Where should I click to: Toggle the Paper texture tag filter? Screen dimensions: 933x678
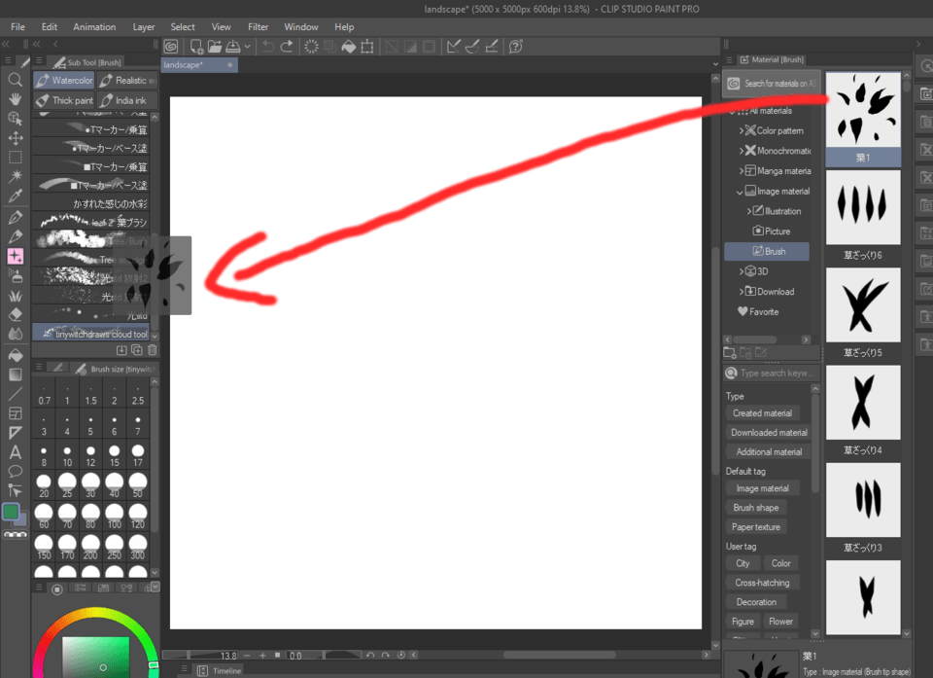click(x=756, y=526)
